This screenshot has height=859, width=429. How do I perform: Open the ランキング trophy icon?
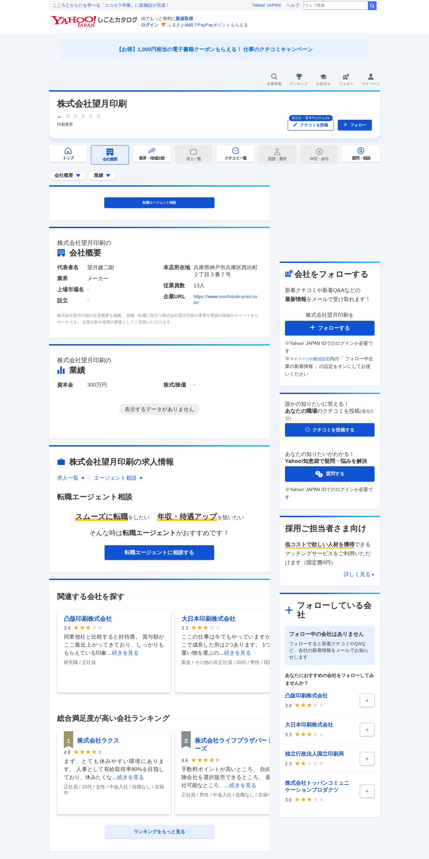(299, 79)
